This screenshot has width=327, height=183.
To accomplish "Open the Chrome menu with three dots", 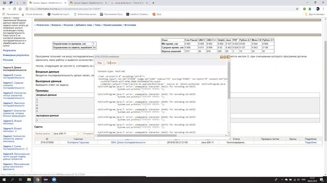I will coord(323,9).
